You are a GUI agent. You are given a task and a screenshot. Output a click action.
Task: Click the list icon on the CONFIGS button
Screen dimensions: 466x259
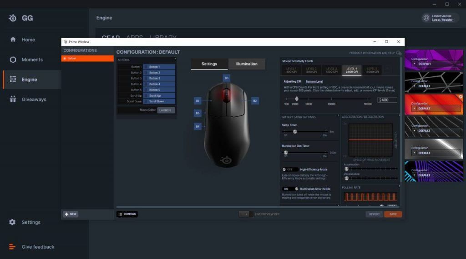(120, 214)
